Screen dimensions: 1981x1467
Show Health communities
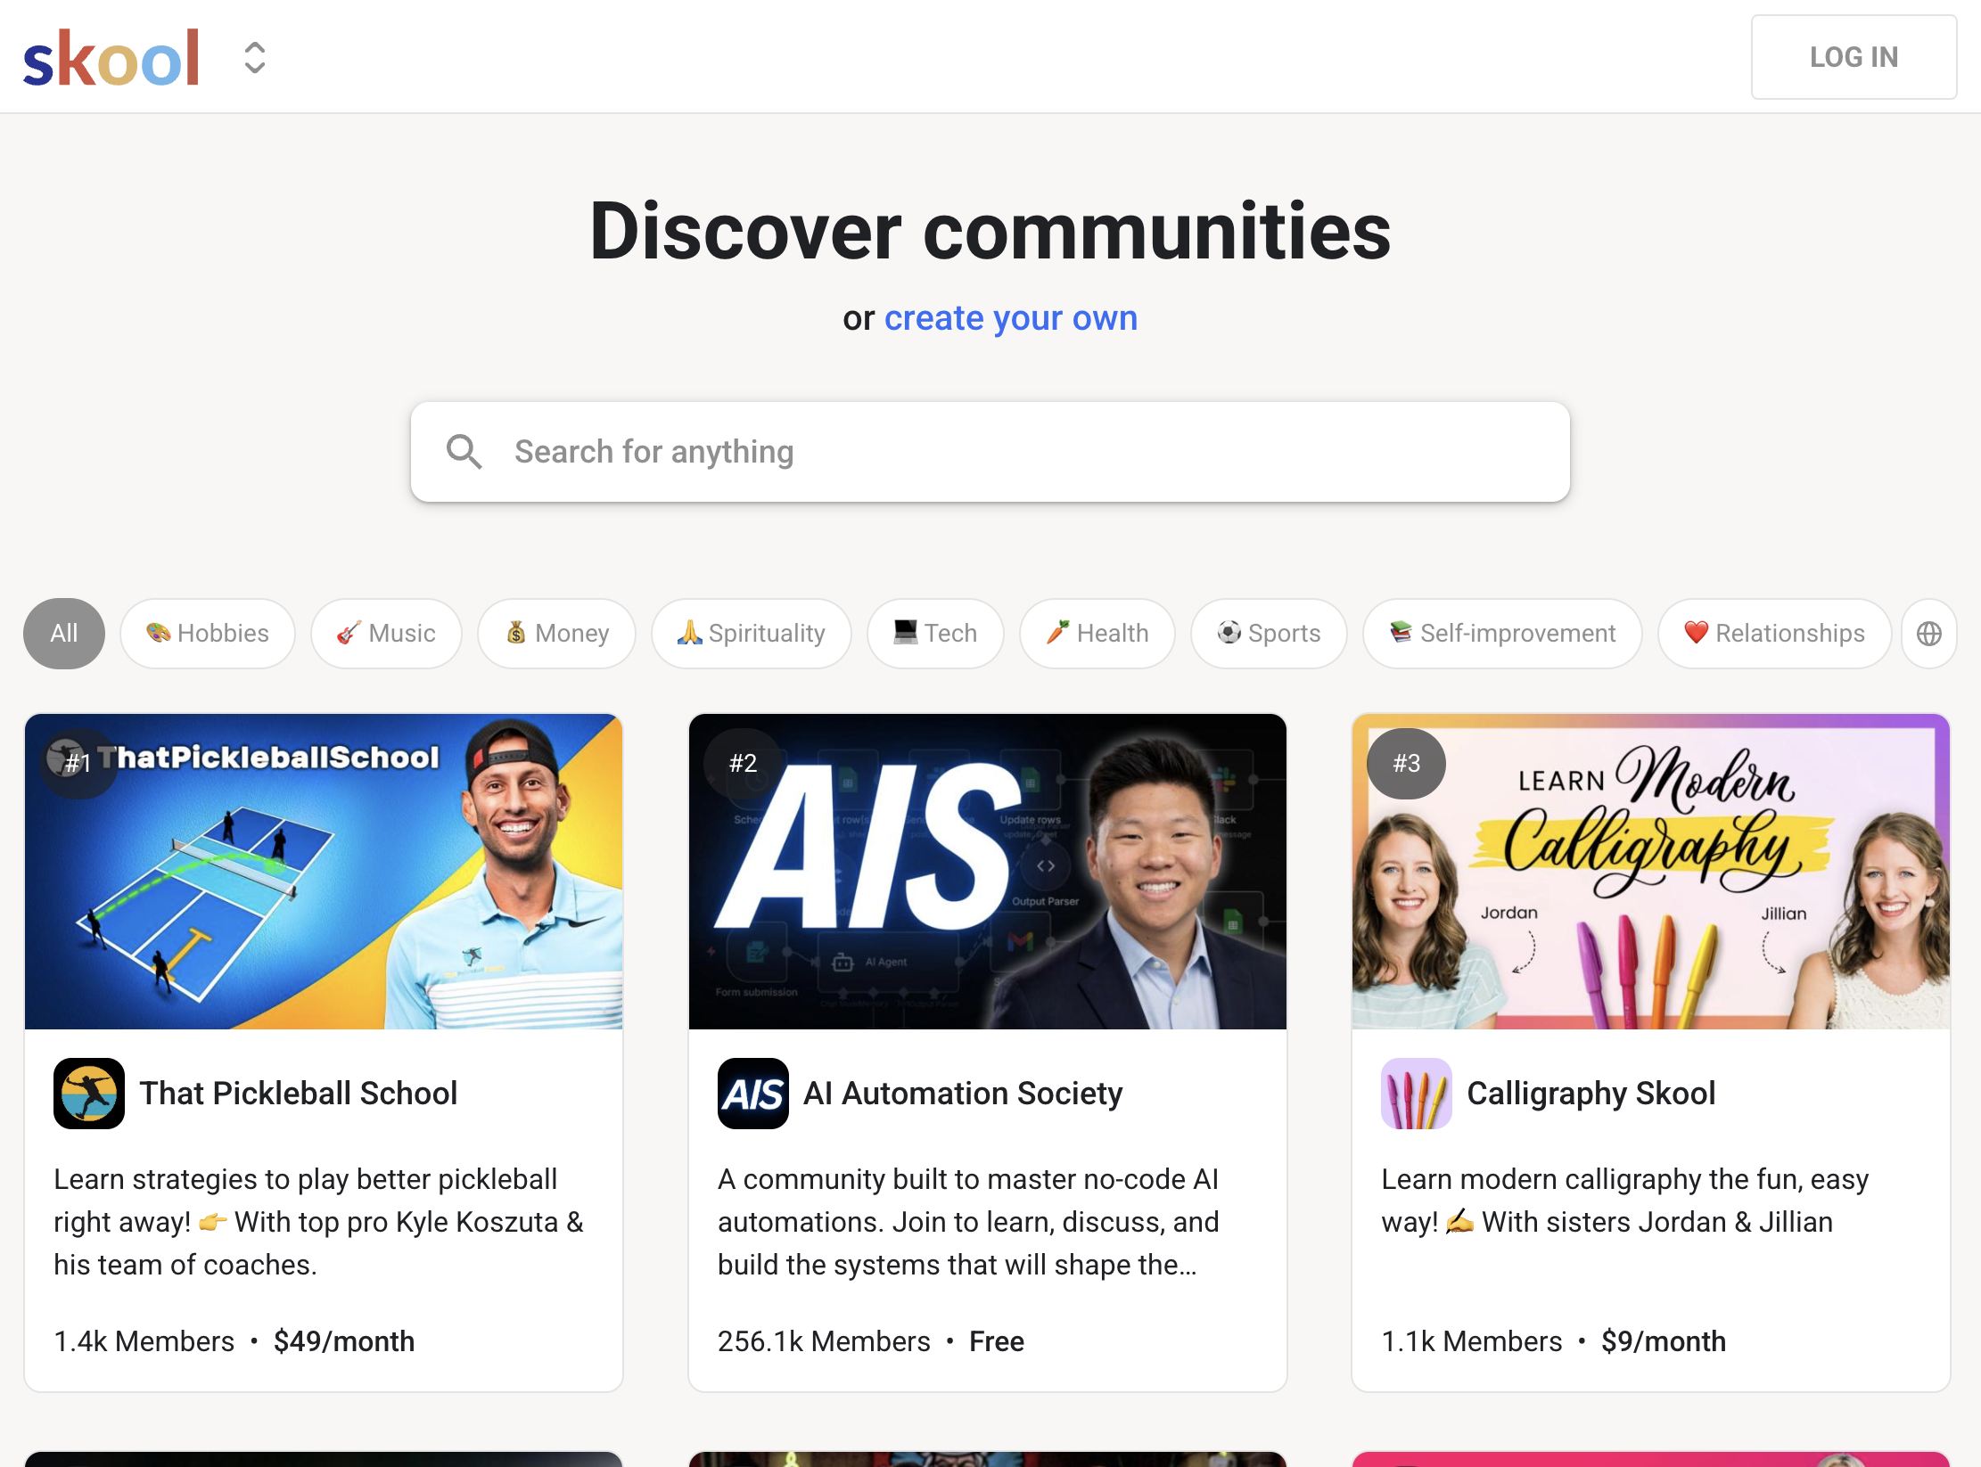(x=1097, y=634)
